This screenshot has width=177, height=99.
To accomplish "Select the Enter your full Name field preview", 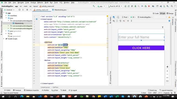I will [x=141, y=37].
